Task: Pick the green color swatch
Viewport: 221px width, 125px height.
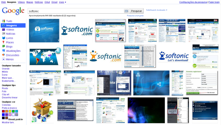Action: point(13,111)
